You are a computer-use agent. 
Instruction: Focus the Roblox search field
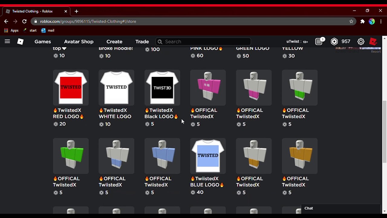203,41
